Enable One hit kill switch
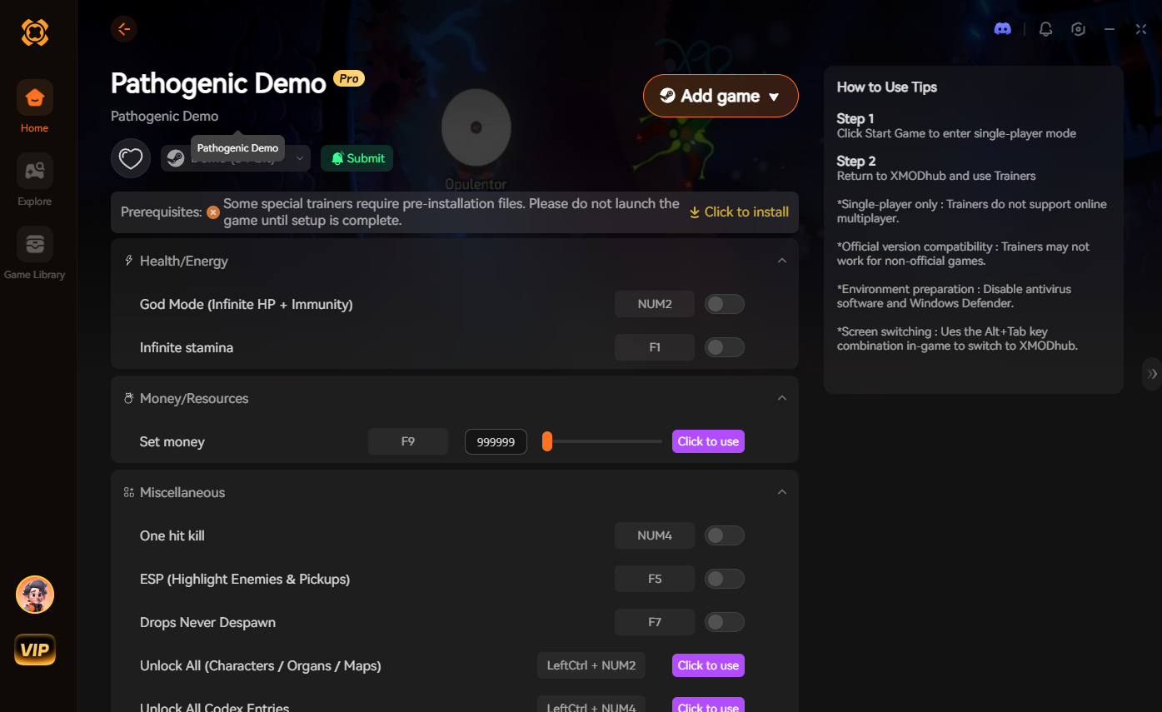The height and width of the screenshot is (712, 1162). pyautogui.click(x=724, y=536)
